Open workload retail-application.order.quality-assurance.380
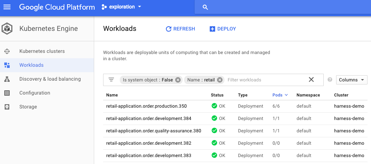Screen dimensions: 371x164 (x=154, y=131)
